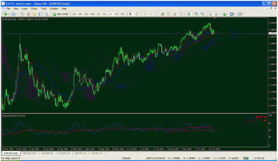Select the Crosshair tool in toolbar
Image resolution: width=278 pixels, height=161 pixels.
[137, 14]
